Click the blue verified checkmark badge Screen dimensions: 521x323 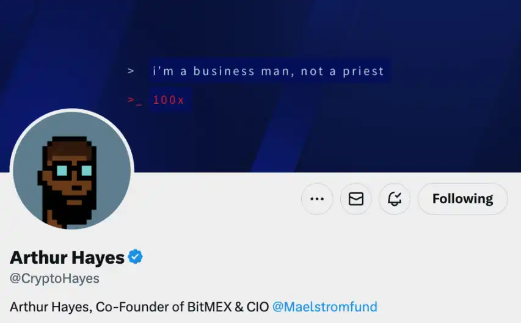tap(135, 257)
